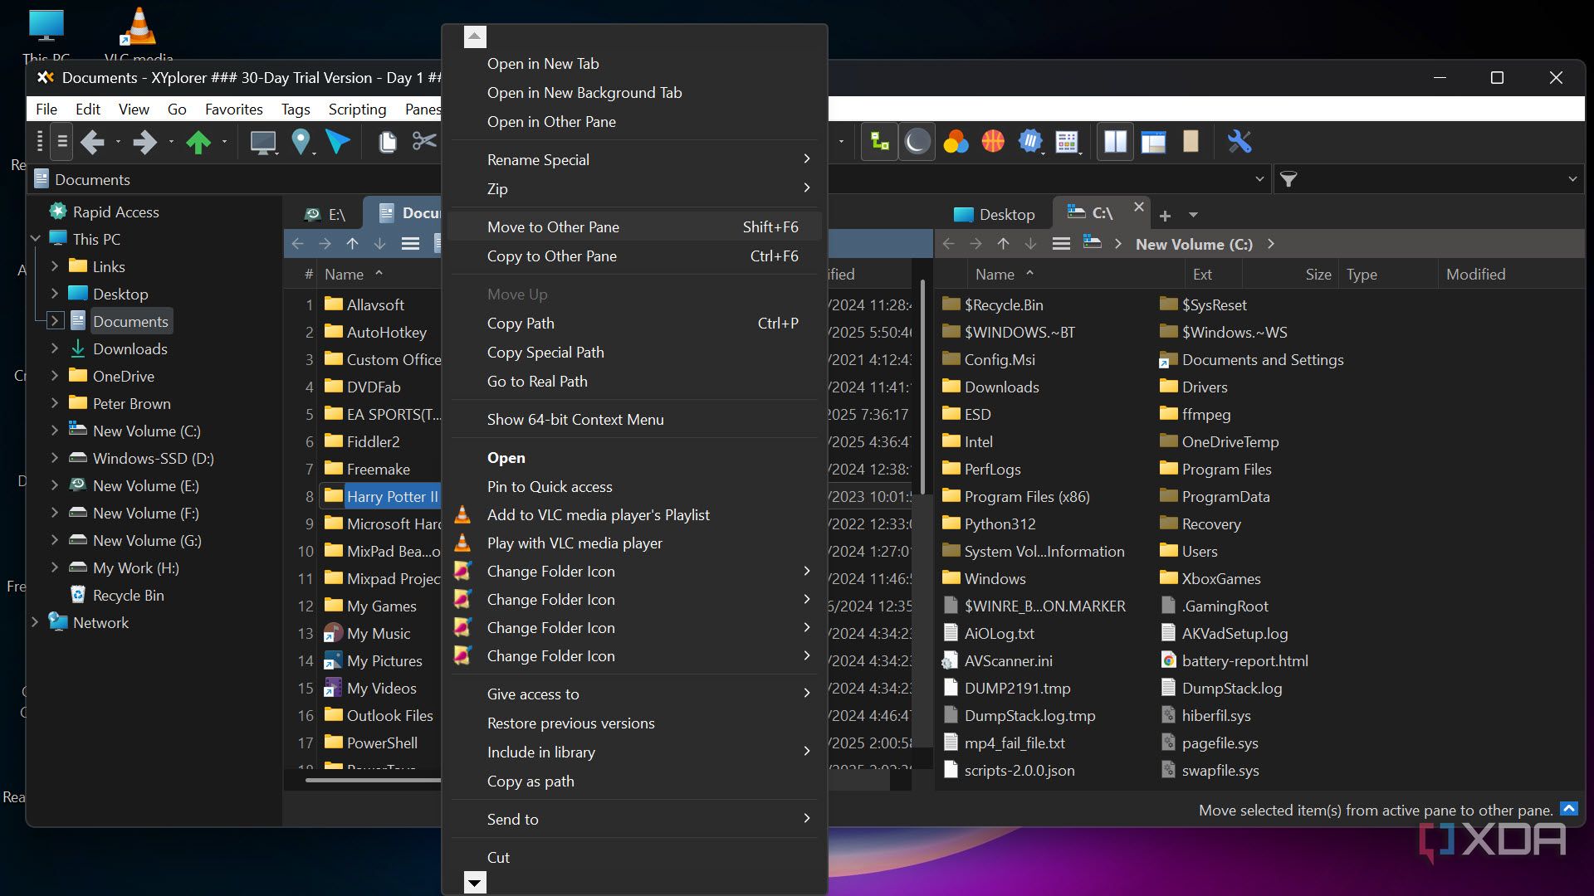Click the left pane horizontal scrollbar
The width and height of the screenshot is (1594, 896).
373,780
